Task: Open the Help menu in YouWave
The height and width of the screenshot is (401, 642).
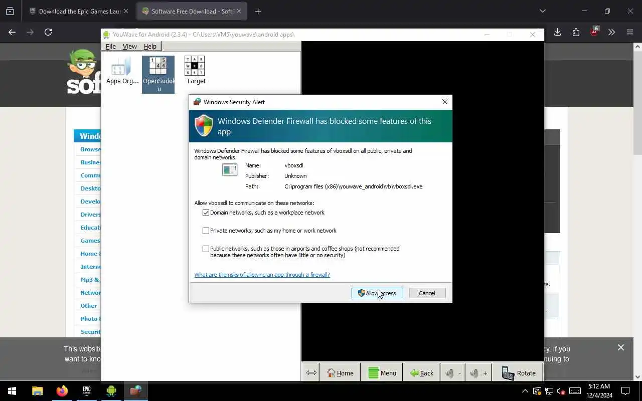Action: pos(150,46)
